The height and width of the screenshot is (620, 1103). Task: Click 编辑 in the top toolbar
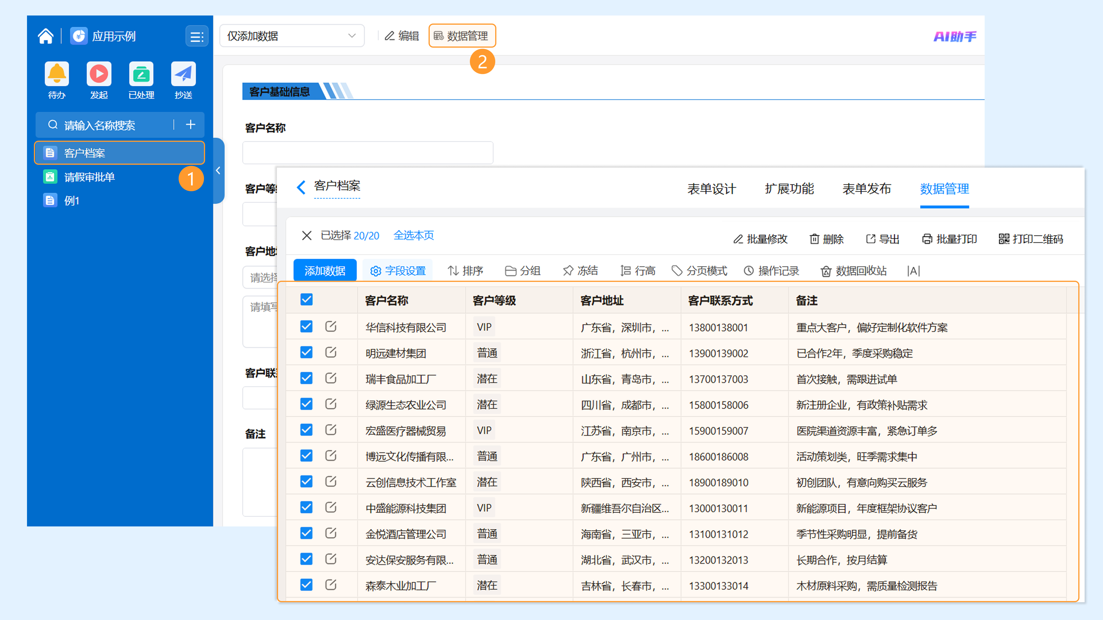point(402,36)
